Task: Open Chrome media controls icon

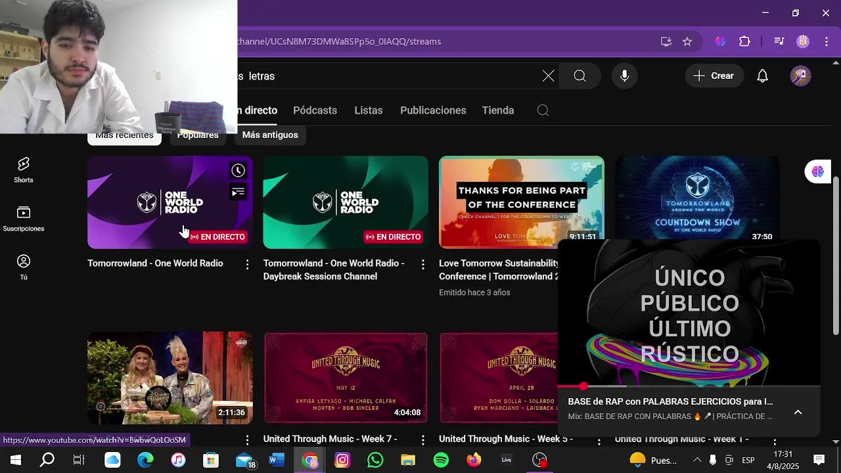Action: click(x=779, y=41)
